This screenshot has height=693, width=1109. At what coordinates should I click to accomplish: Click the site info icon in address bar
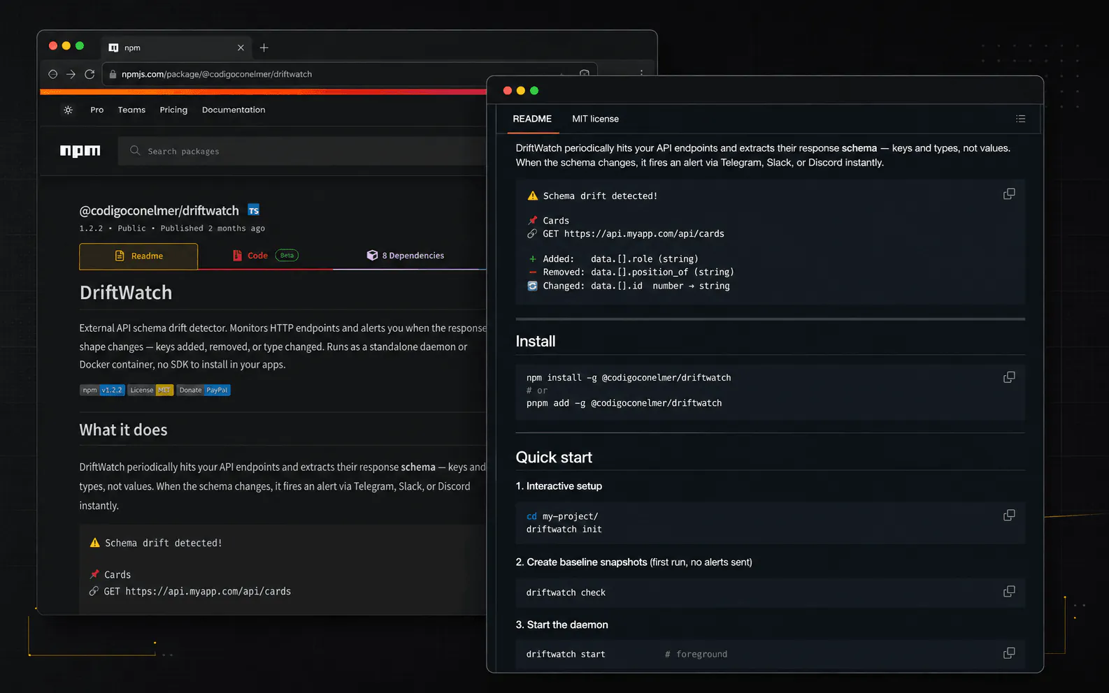point(113,74)
